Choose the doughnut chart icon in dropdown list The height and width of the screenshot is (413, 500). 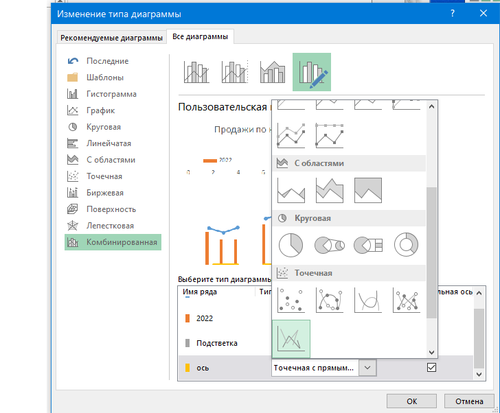[x=406, y=245]
